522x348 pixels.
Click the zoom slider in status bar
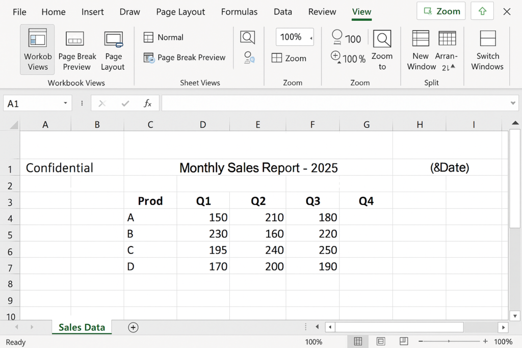point(449,341)
